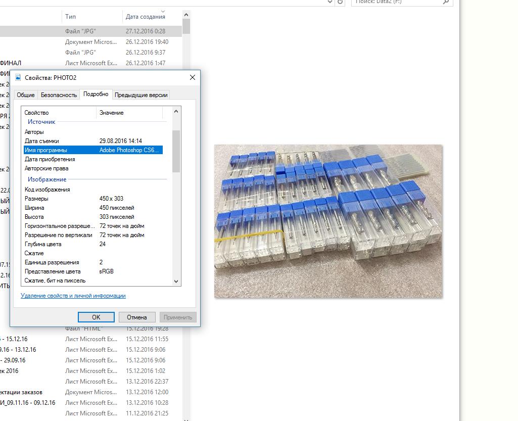518x421 pixels.
Task: Click the Explorer search box
Action: pyautogui.click(x=402, y=3)
